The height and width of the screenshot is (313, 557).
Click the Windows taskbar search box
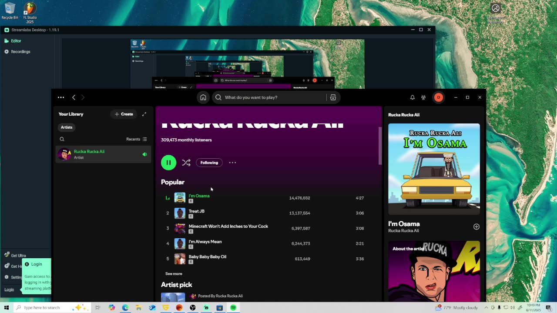pos(52,308)
